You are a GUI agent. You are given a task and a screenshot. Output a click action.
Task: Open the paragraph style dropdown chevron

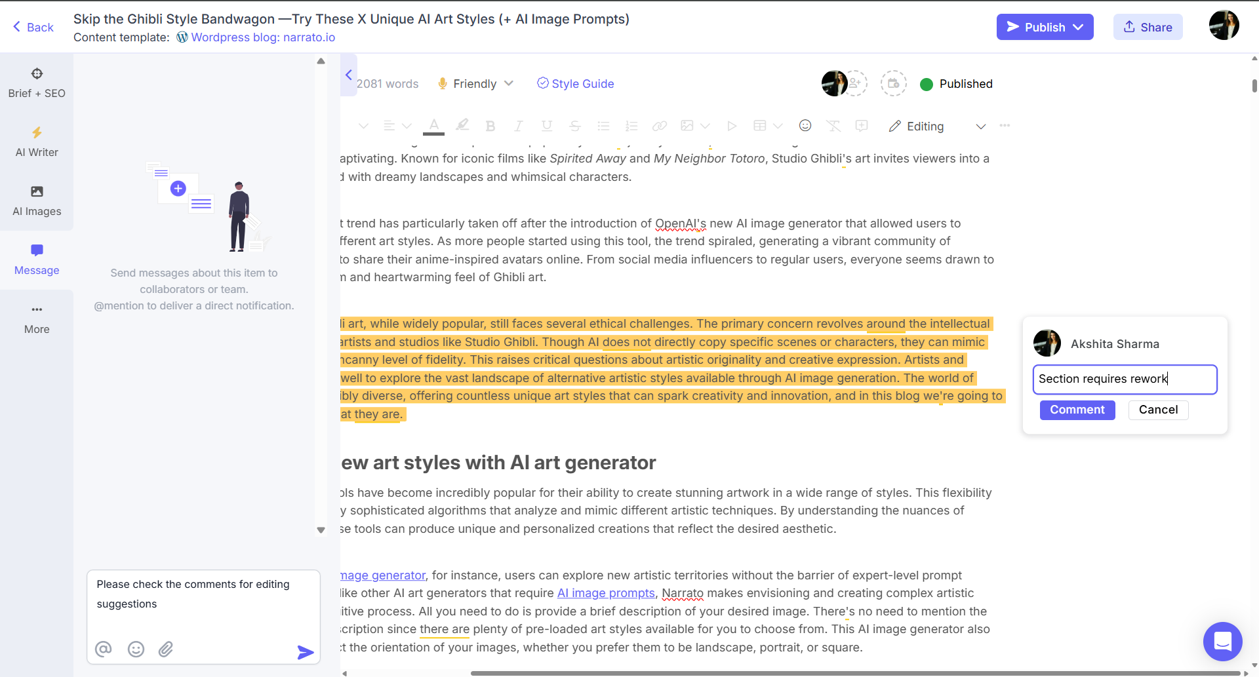click(x=363, y=126)
